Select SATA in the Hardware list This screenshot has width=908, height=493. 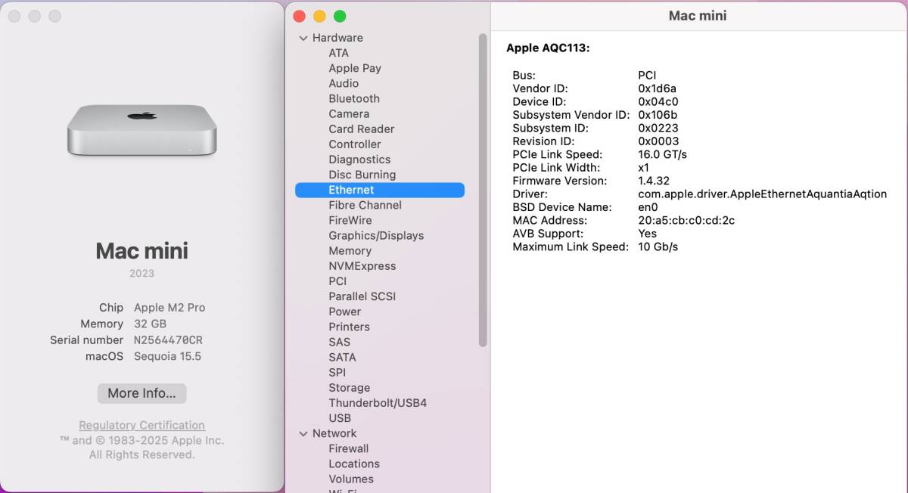tap(342, 357)
